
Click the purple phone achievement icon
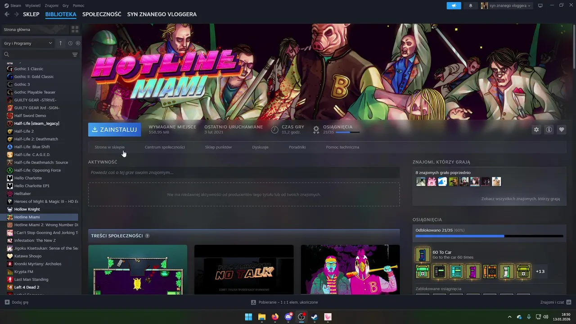click(x=472, y=271)
